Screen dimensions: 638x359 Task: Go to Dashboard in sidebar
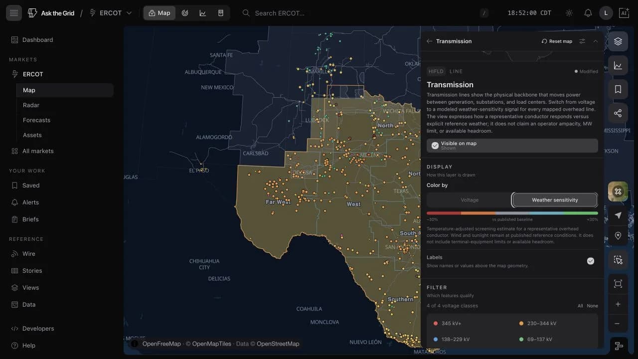tap(61, 40)
